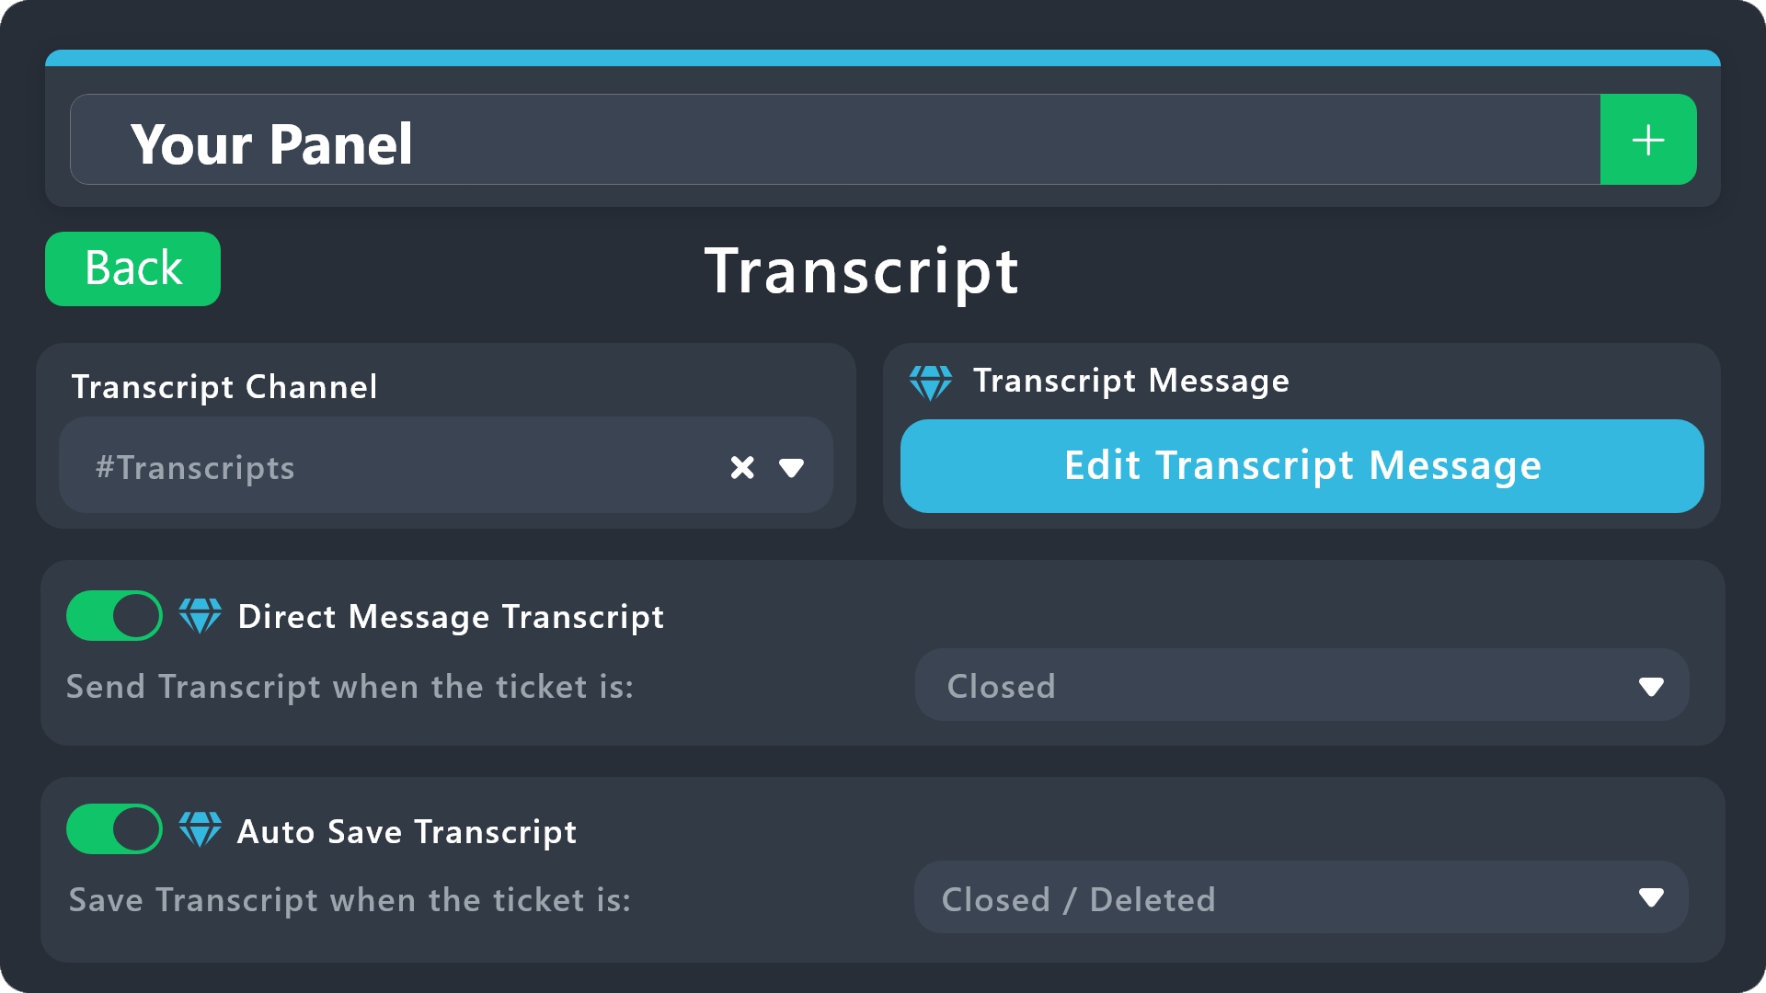Click the arrow icon in the Closed dropdown
Screen dimensions: 1766x993
click(x=1651, y=687)
